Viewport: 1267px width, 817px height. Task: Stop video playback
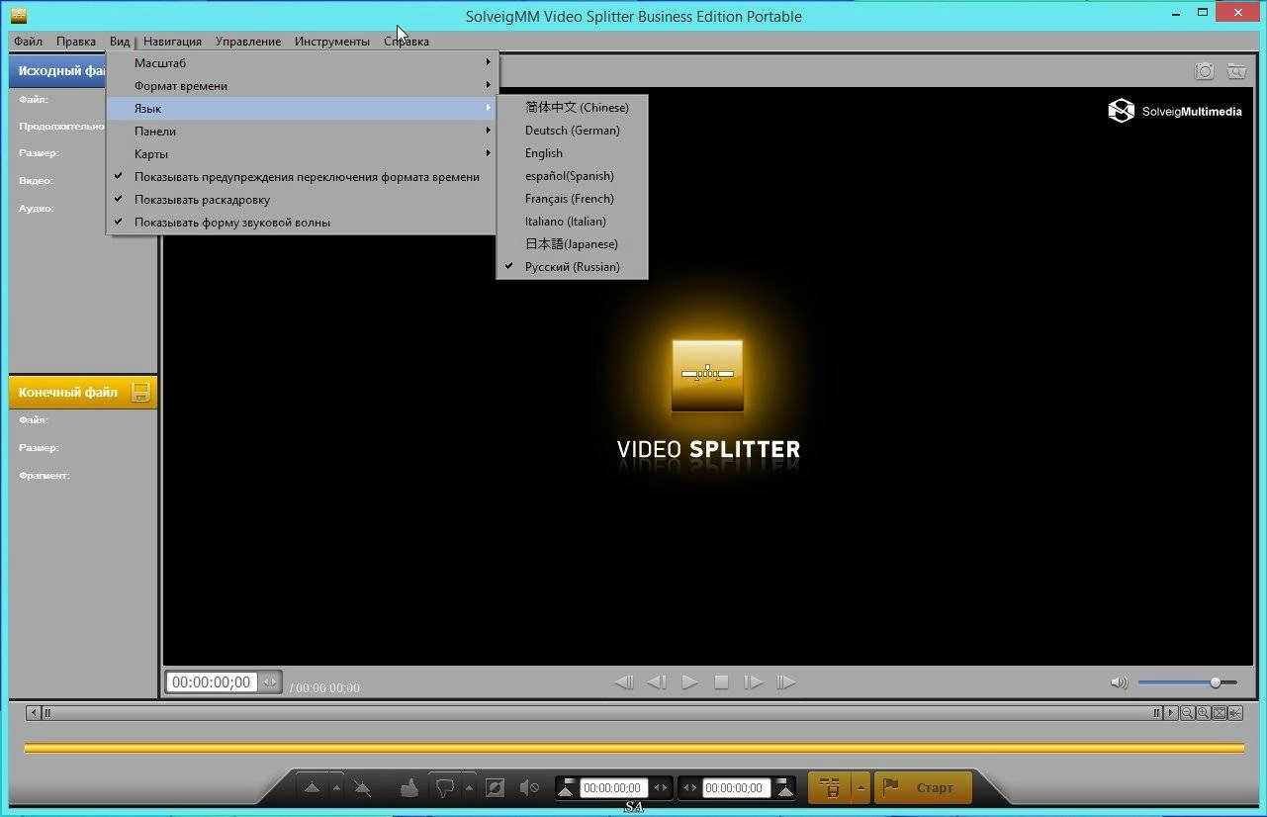point(722,682)
